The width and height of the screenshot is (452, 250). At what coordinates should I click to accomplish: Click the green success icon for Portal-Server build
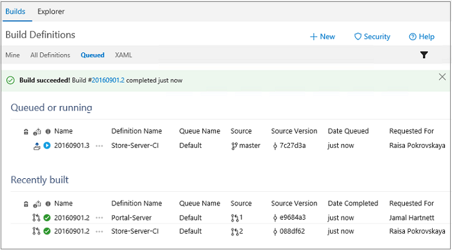pos(46,218)
